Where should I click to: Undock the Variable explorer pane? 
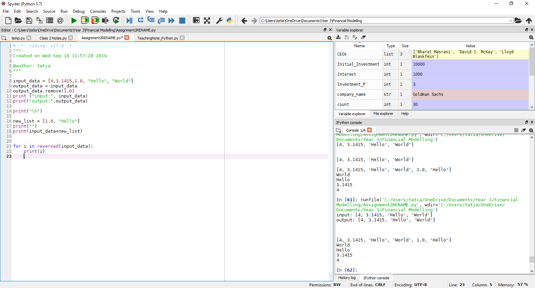coord(527,30)
